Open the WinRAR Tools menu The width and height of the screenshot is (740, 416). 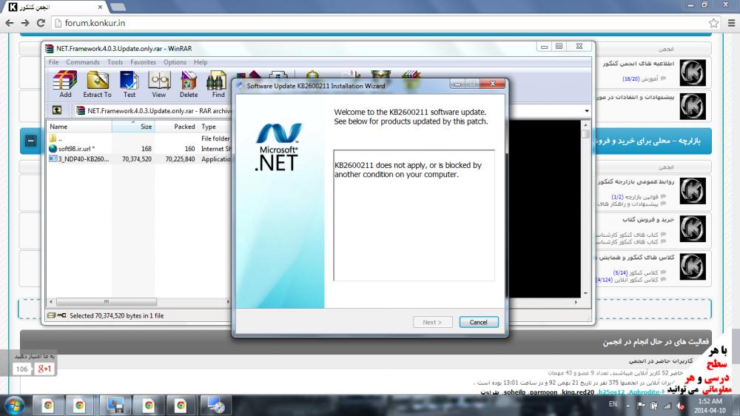point(115,62)
